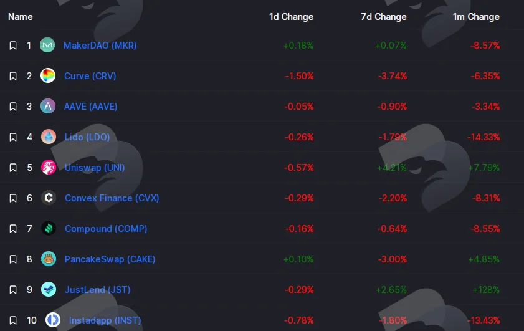
Task: Click the Uniswap unicorn logo icon
Action: coord(49,167)
